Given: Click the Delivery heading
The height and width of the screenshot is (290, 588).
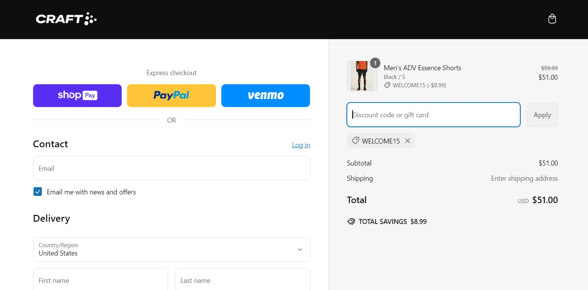Looking at the screenshot, I should click(x=51, y=218).
